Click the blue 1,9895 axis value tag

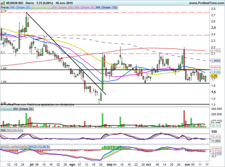click(x=216, y=61)
